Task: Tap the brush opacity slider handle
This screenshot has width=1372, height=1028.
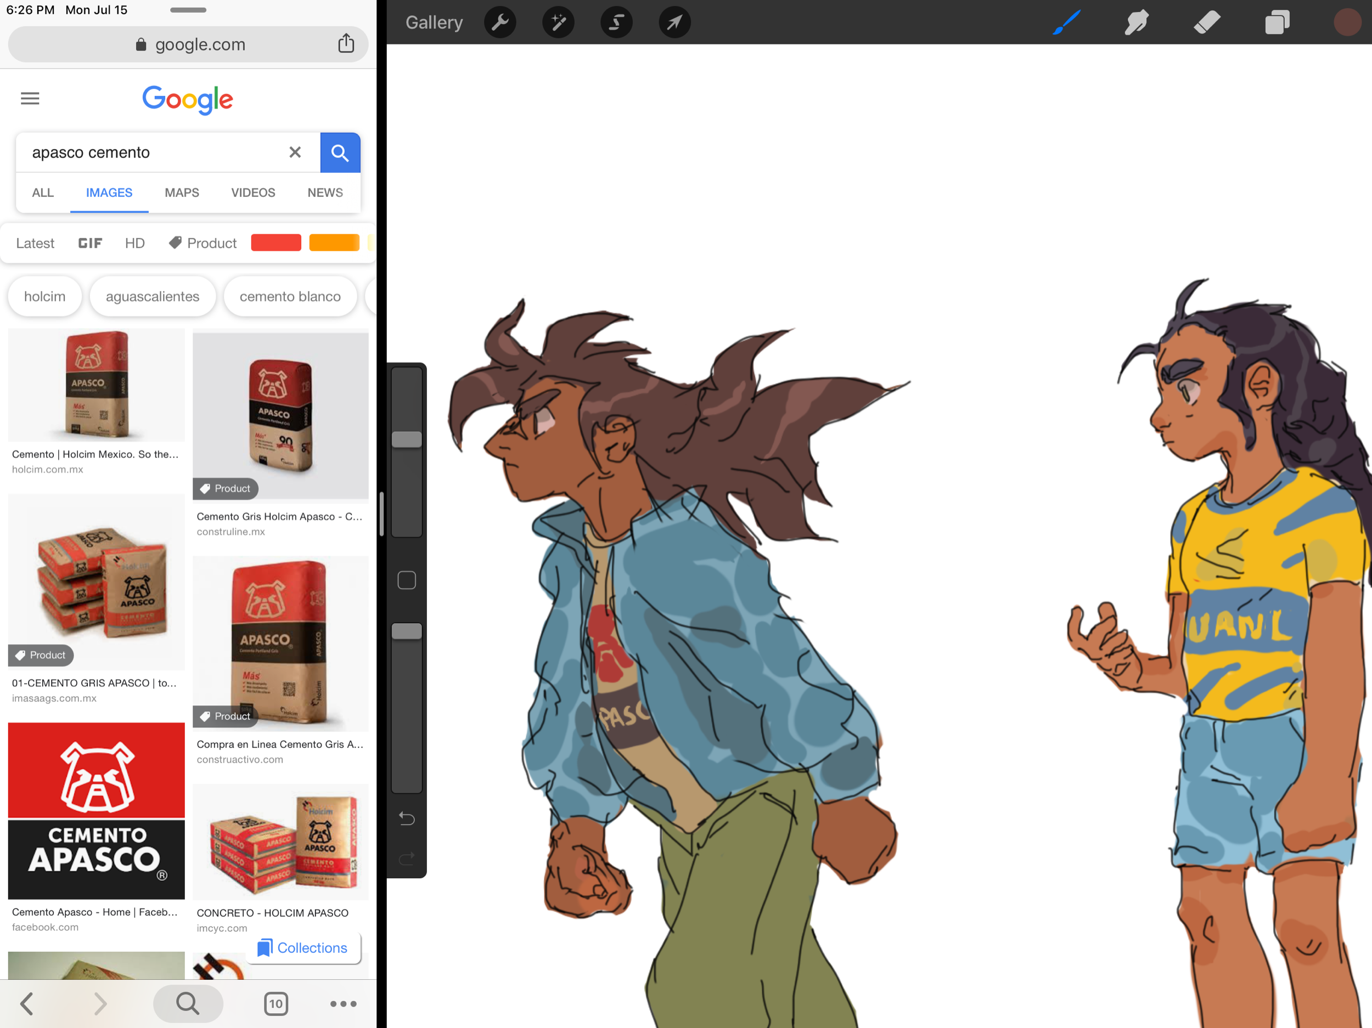Action: pyautogui.click(x=407, y=631)
